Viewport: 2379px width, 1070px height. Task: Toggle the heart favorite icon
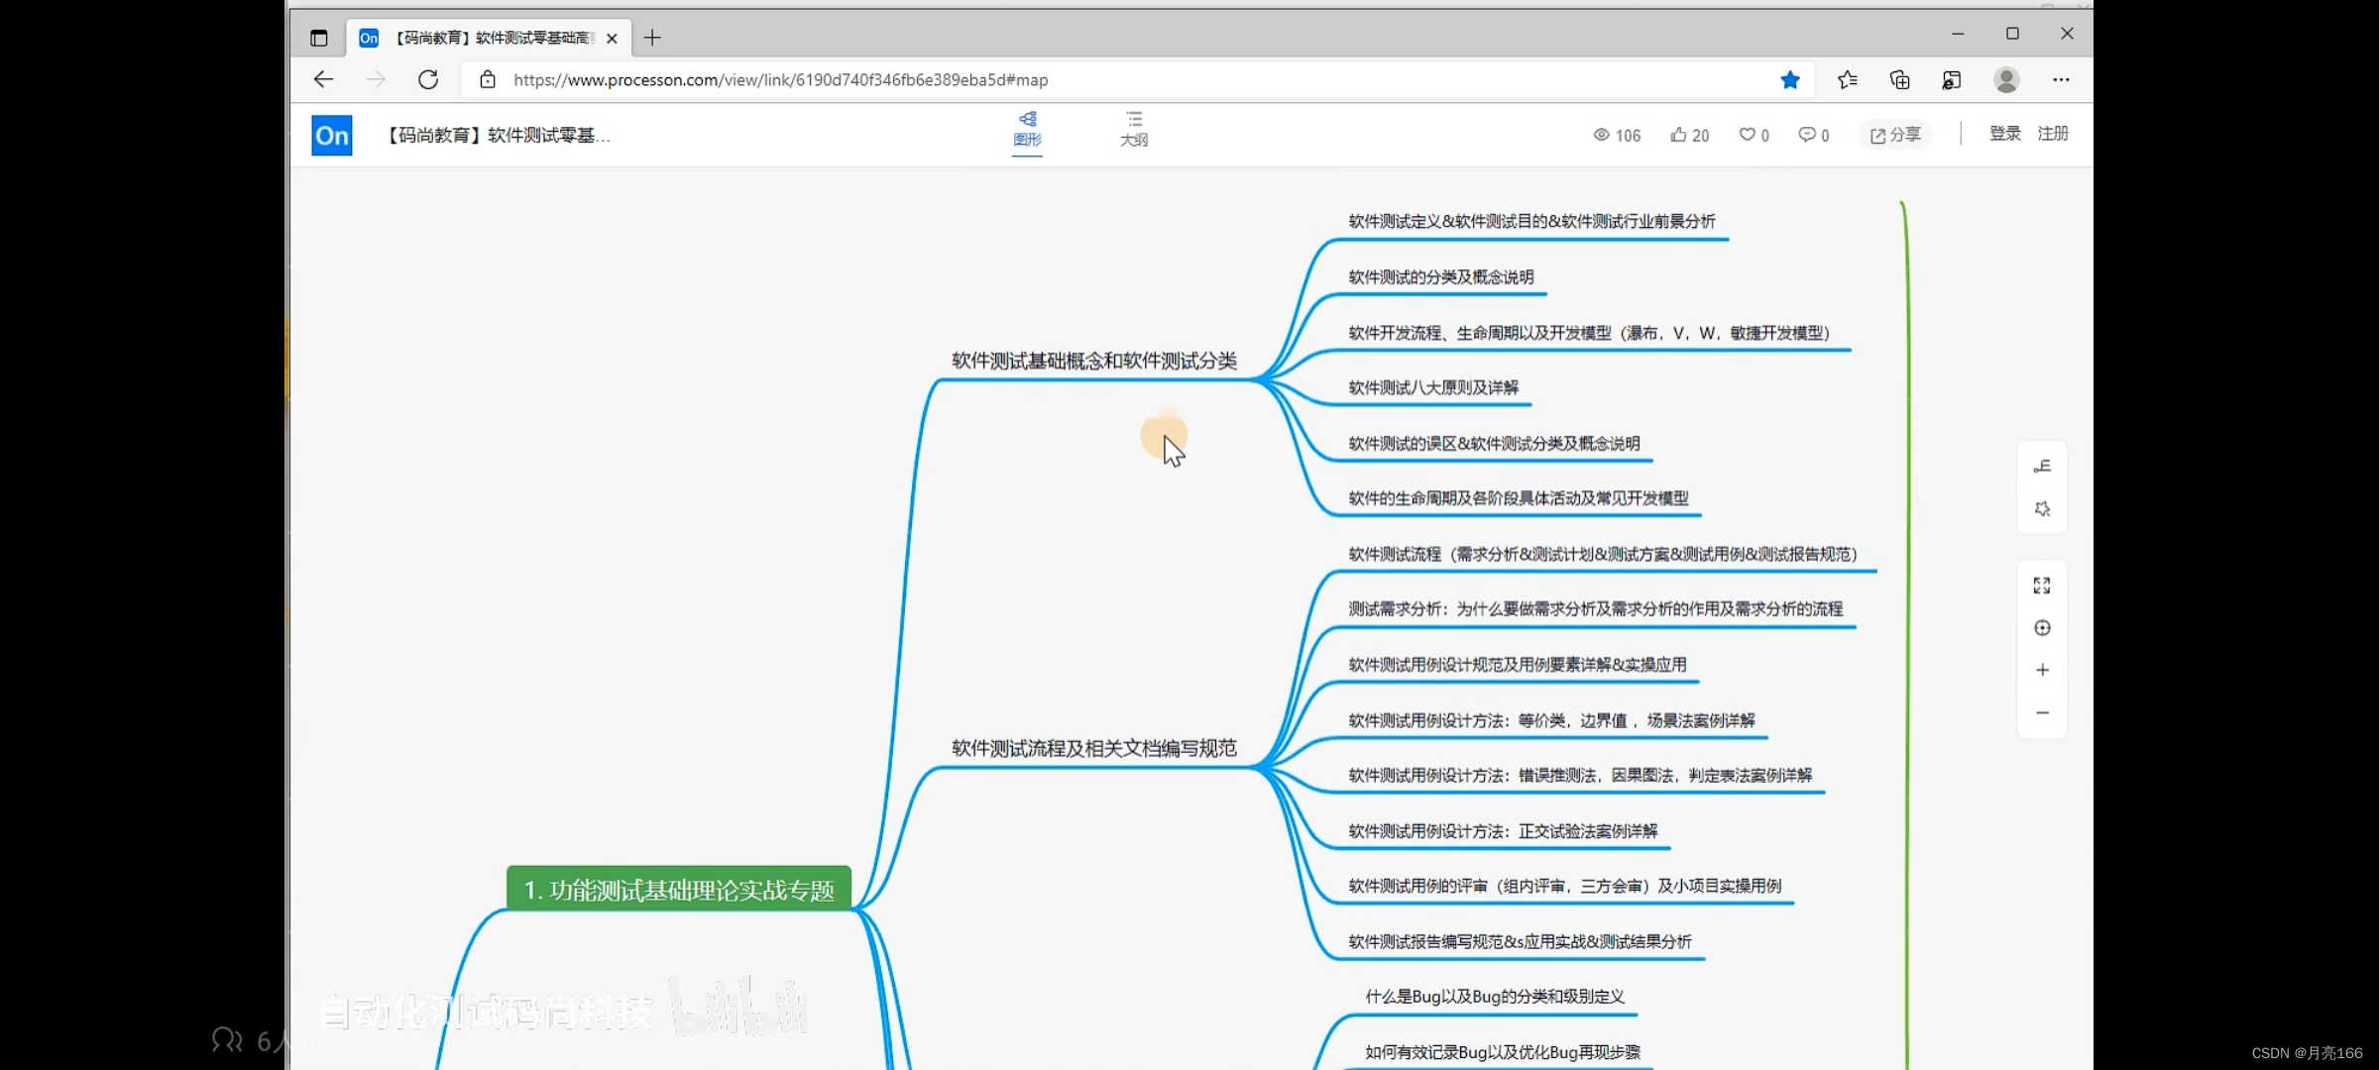click(x=1747, y=135)
